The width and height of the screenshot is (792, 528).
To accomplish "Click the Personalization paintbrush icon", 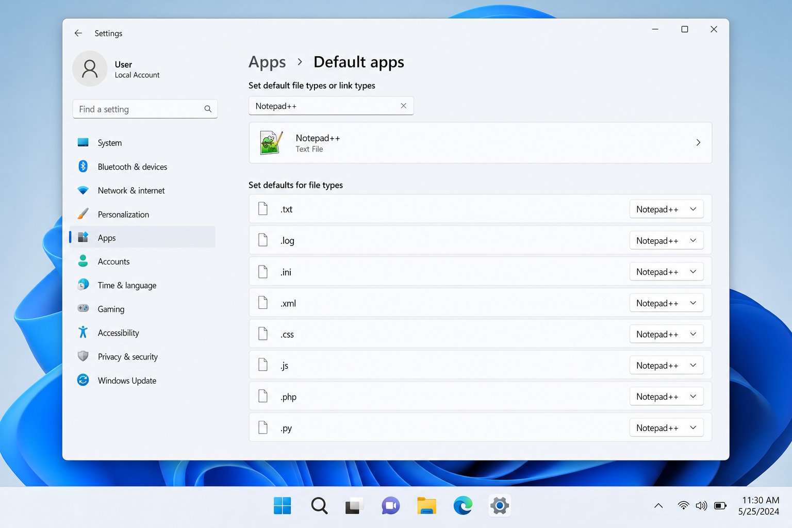I will 83,213.
